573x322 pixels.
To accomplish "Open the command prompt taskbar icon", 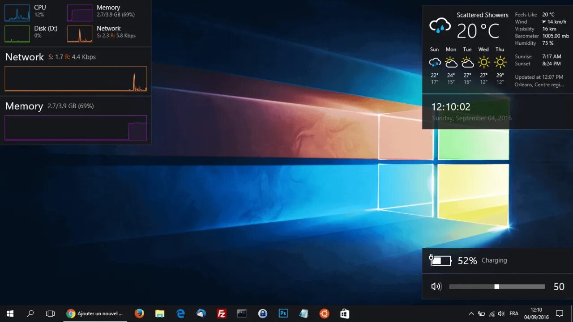I will pos(242,314).
